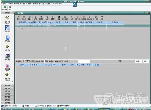Expand the sidebar list with the down arrow
The width and height of the screenshot is (151, 110).
[12, 82]
